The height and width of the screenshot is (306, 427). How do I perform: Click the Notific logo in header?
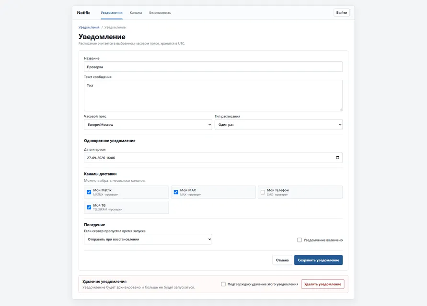coord(83,13)
